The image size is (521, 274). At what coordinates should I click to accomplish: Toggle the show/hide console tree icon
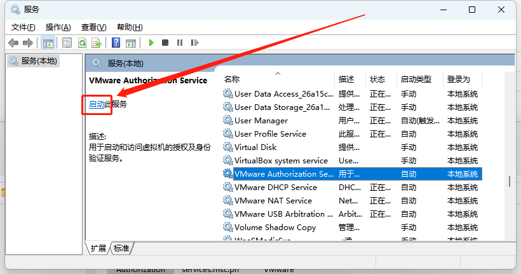click(x=48, y=43)
